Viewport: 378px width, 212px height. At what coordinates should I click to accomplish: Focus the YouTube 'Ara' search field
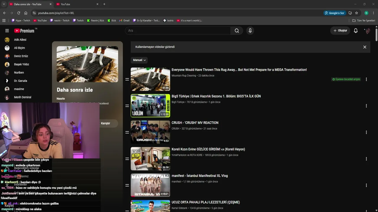(x=178, y=31)
